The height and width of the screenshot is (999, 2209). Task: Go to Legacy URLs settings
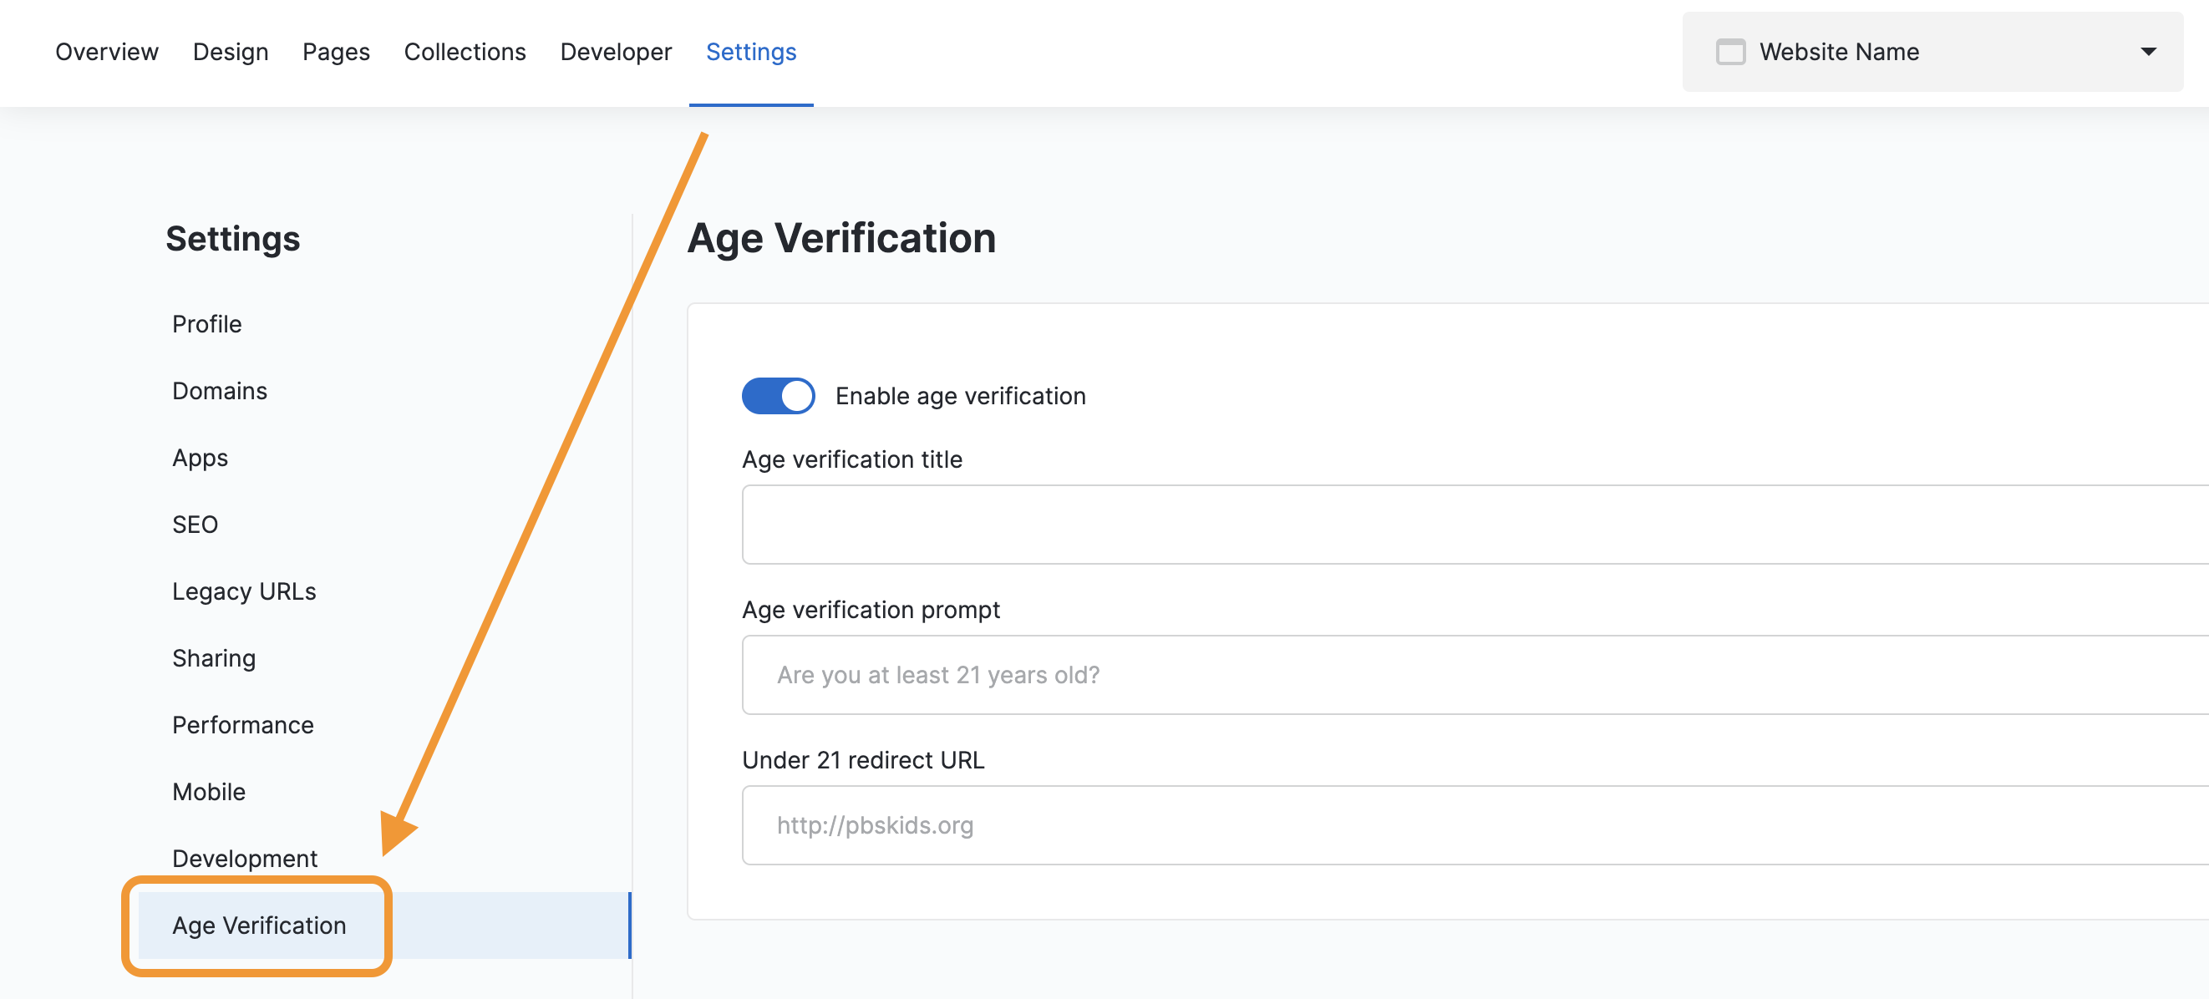243,591
